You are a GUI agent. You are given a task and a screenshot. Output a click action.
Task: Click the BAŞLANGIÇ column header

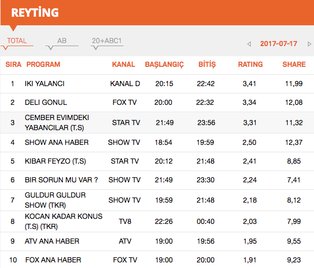click(164, 64)
